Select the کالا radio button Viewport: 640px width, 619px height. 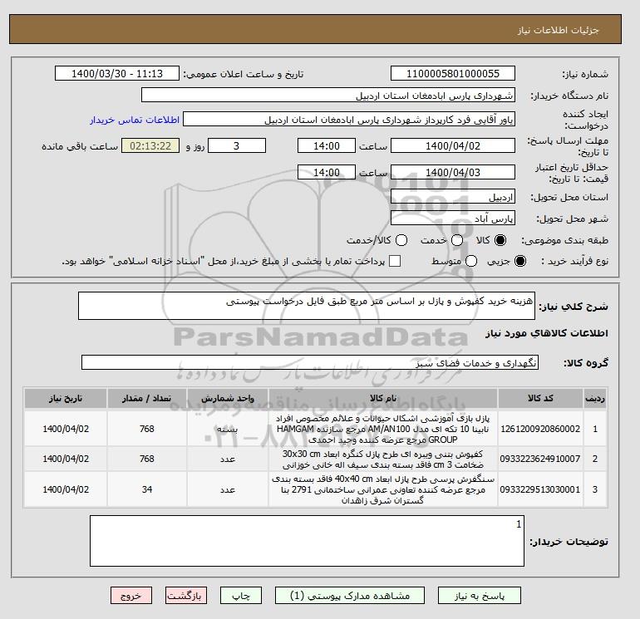click(500, 240)
